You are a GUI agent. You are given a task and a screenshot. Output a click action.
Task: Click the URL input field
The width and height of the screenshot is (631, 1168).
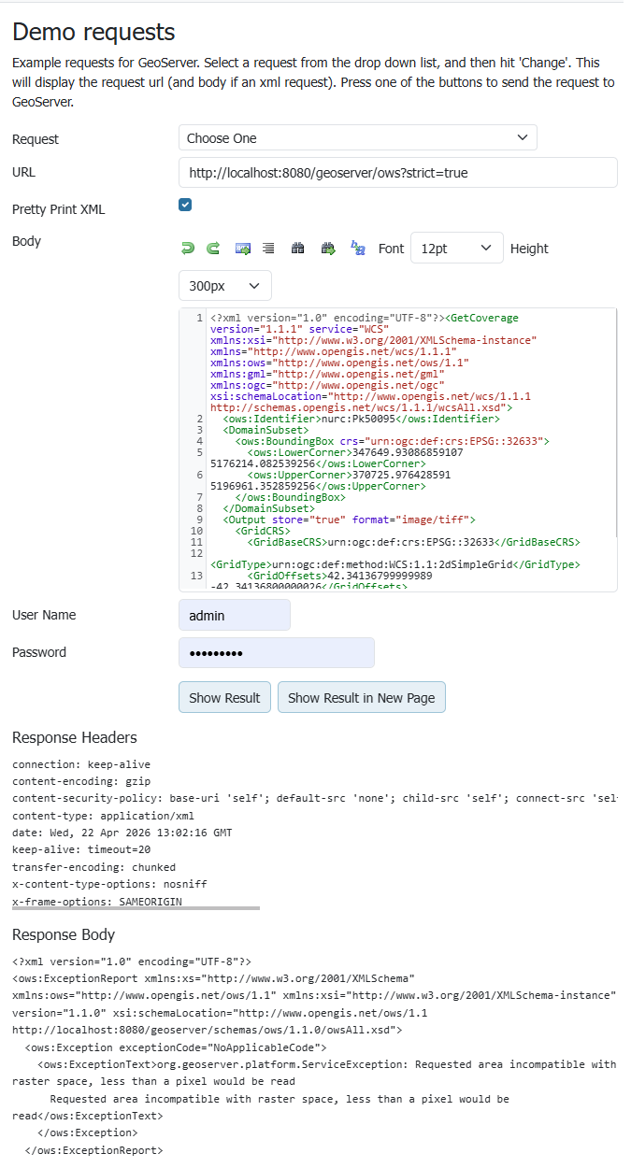[397, 173]
